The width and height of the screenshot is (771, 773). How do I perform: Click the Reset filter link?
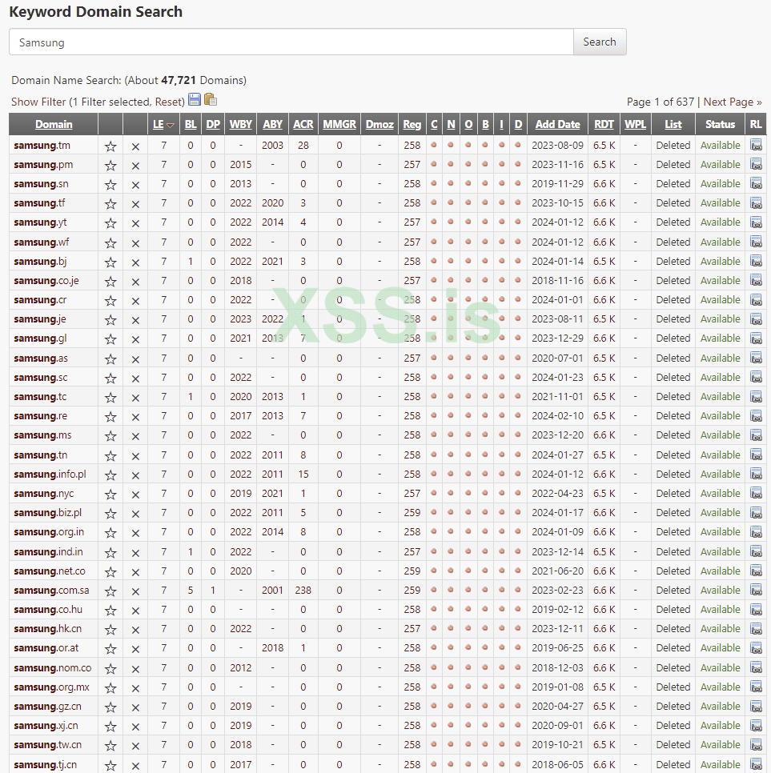[168, 102]
